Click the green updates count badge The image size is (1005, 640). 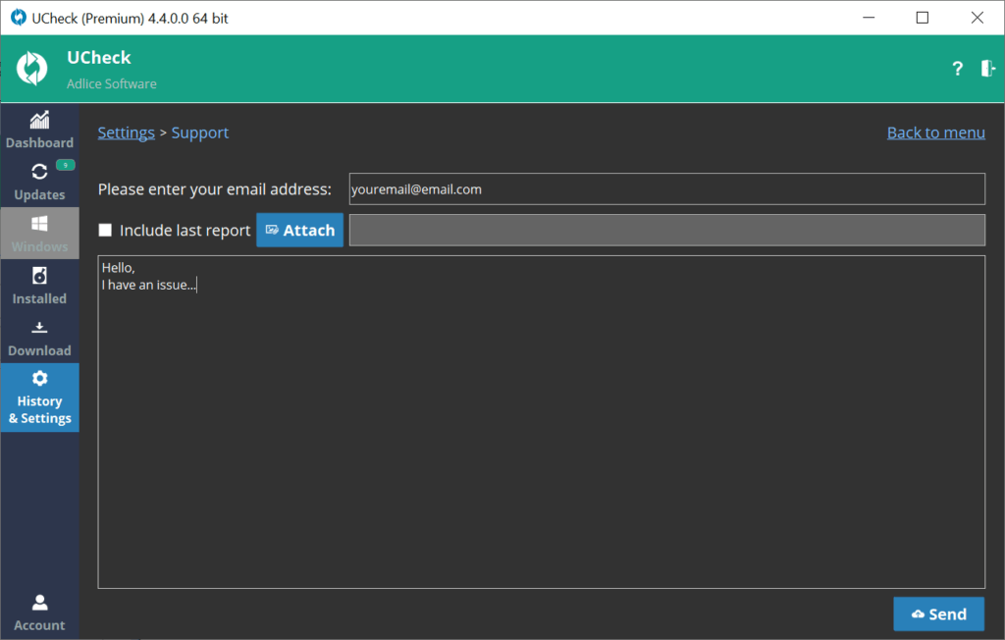(x=65, y=165)
